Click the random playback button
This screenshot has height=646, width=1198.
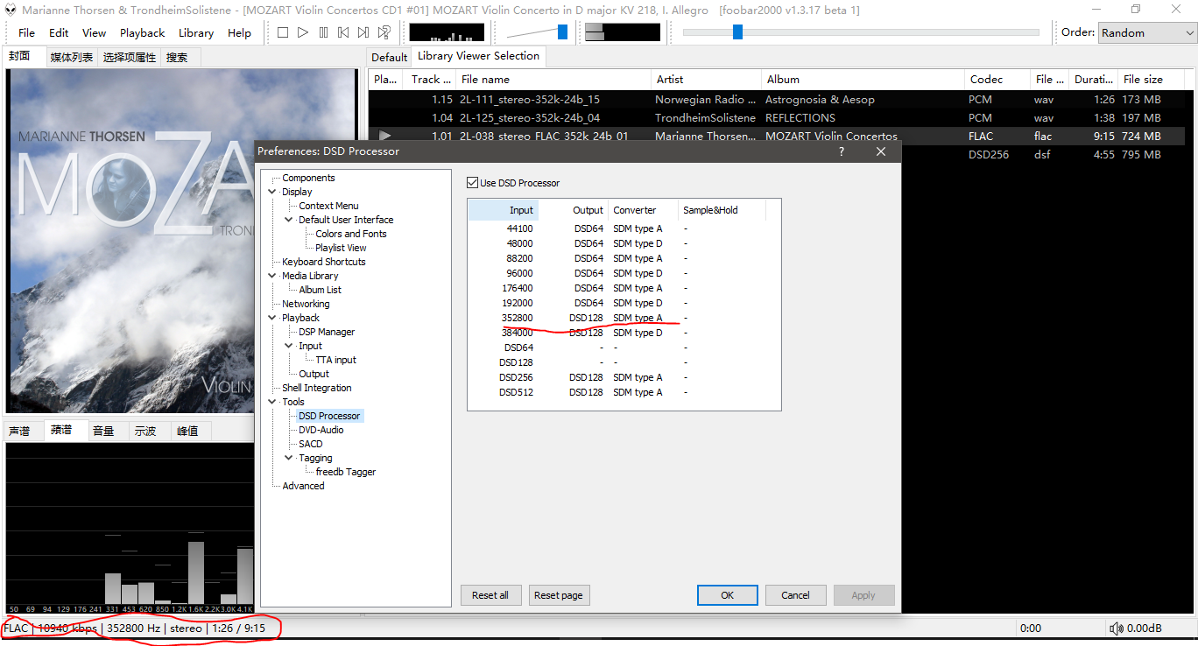click(384, 32)
